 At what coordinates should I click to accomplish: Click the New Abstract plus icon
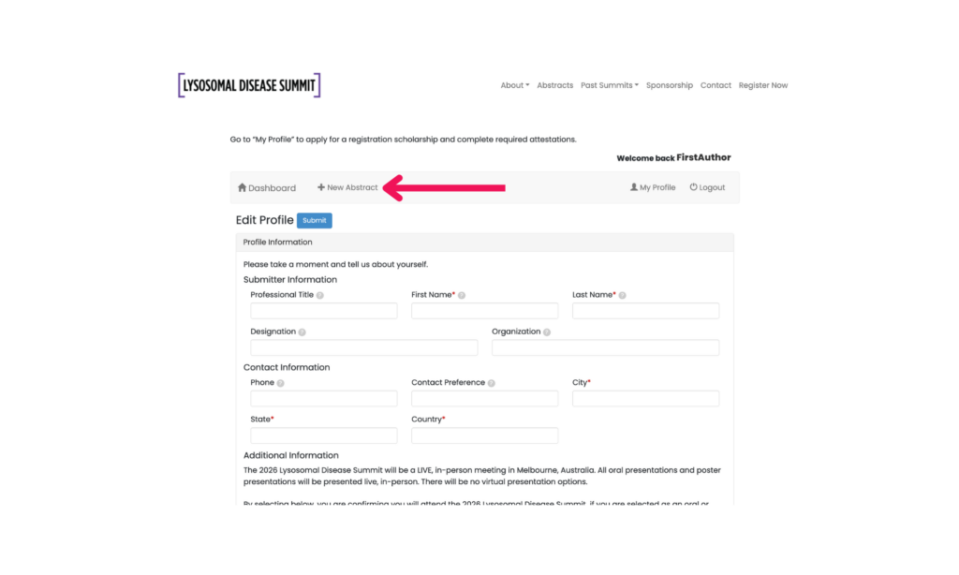click(x=321, y=187)
